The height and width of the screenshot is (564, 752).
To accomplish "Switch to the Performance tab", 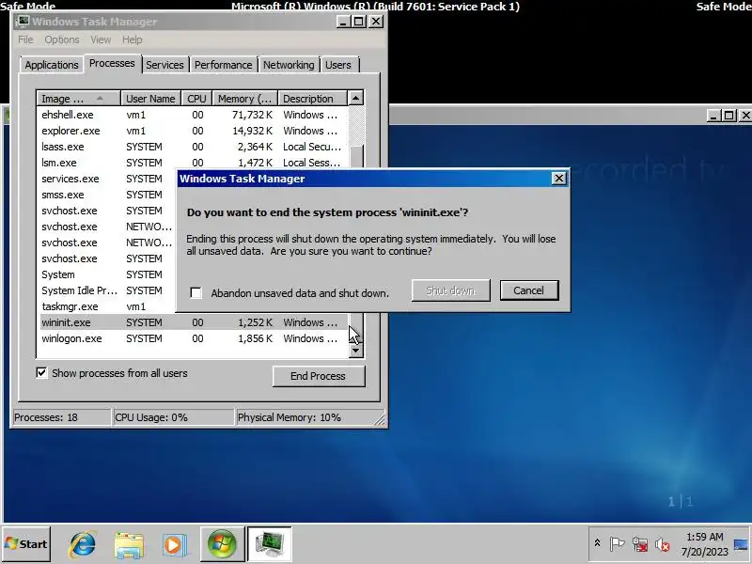I will pos(224,65).
